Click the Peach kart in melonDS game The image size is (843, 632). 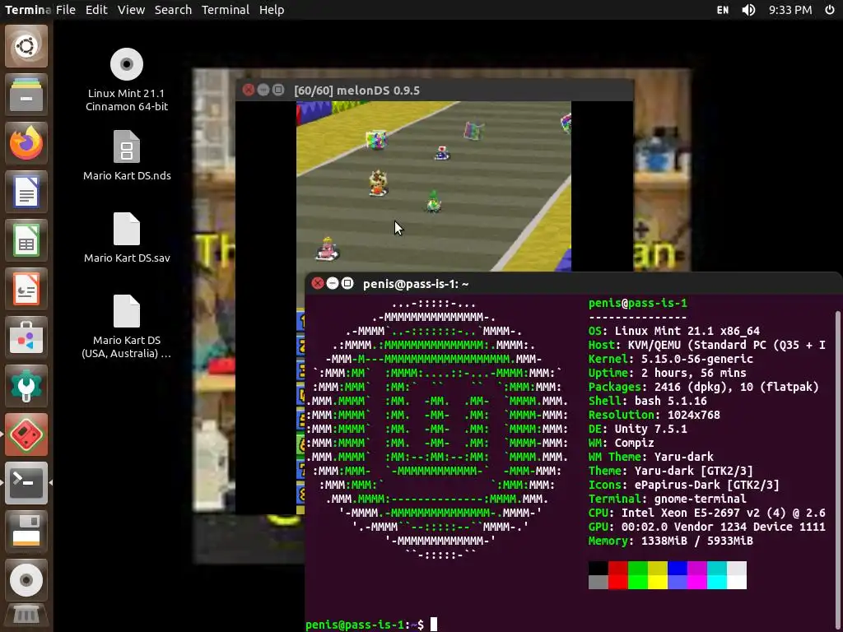328,249
